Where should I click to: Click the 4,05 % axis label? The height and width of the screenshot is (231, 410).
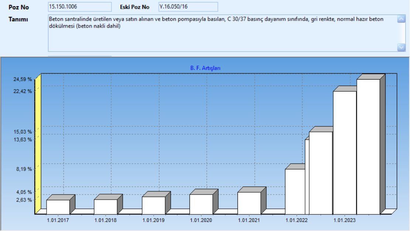[24, 192]
